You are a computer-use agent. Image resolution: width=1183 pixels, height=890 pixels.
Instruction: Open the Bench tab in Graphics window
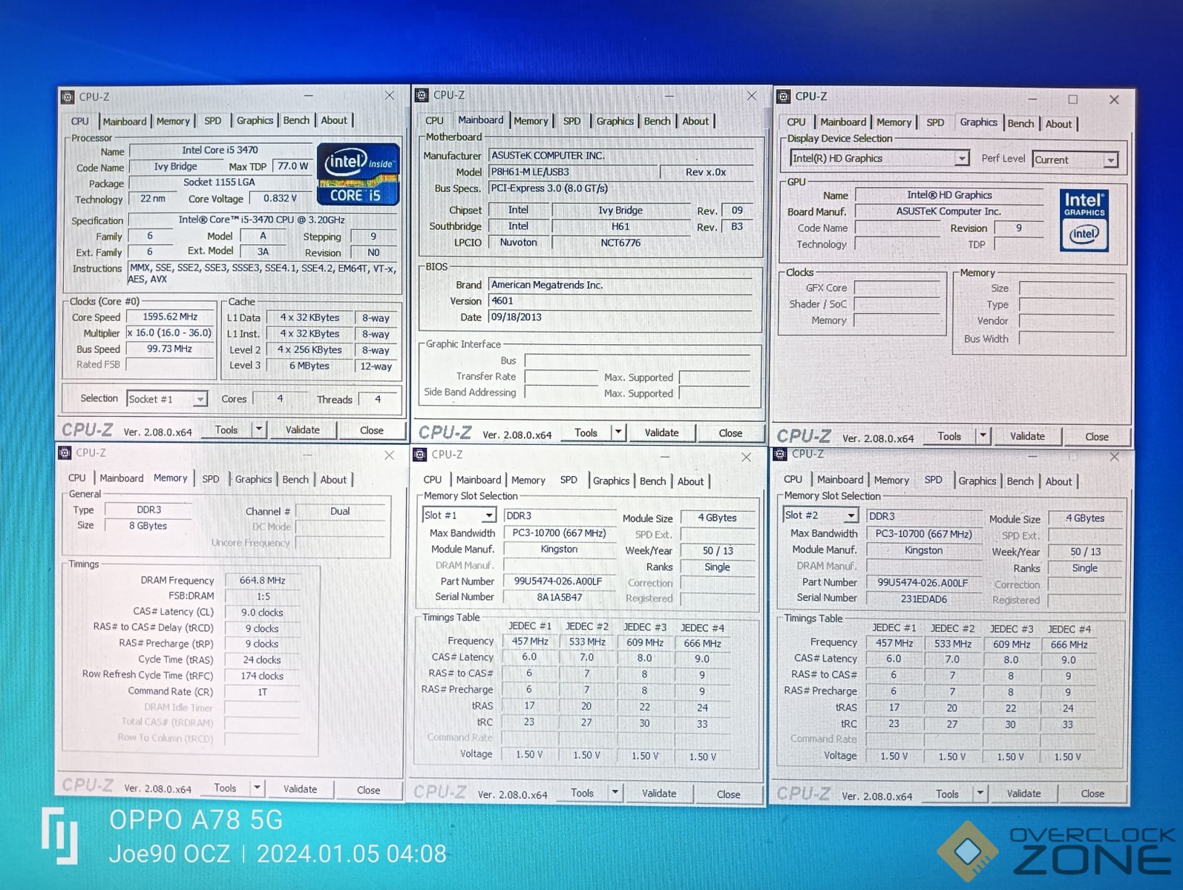(x=1020, y=124)
